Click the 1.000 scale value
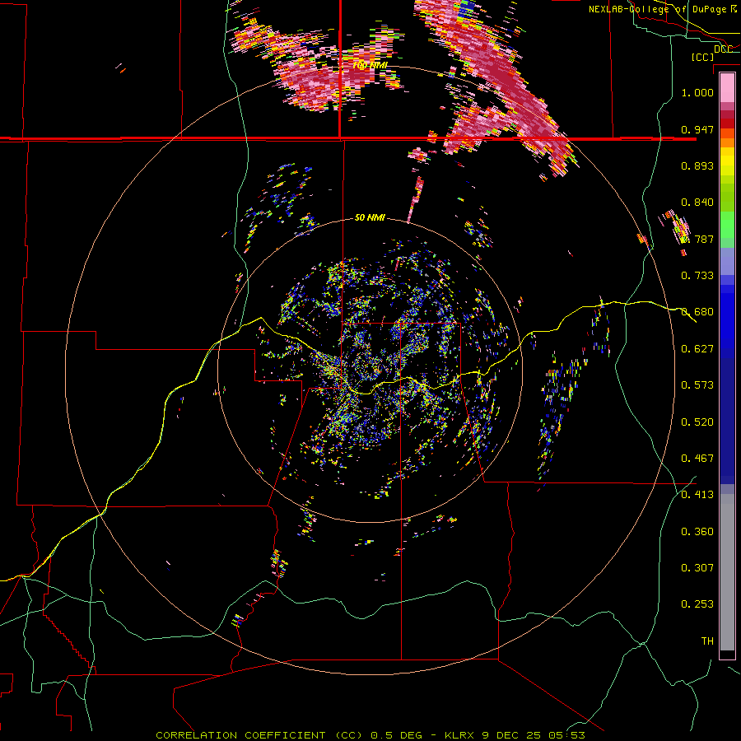Image resolution: width=741 pixels, height=741 pixels. tap(697, 92)
